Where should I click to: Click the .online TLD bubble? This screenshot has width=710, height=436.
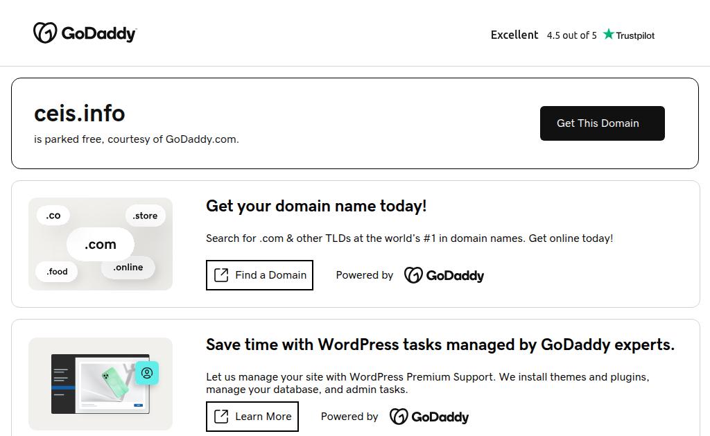click(128, 268)
